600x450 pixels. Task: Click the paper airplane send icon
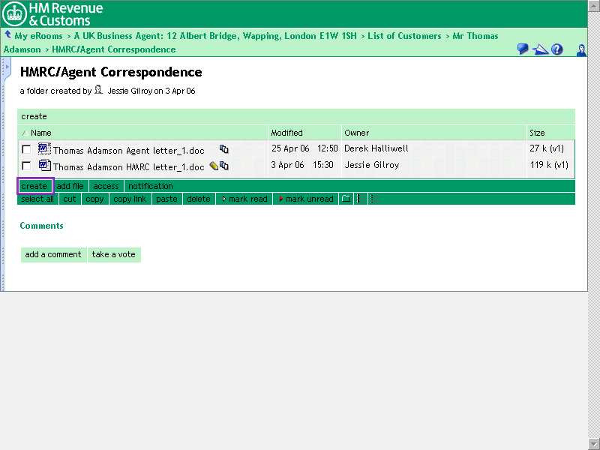[540, 49]
